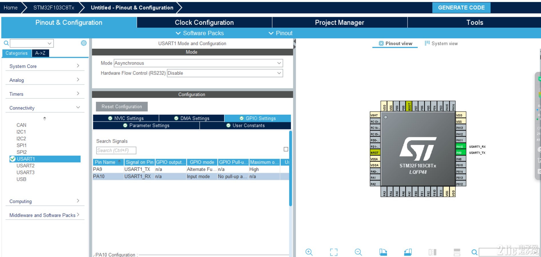
Task: Collapse the panel with the splitter arrow
Action: coord(294,42)
